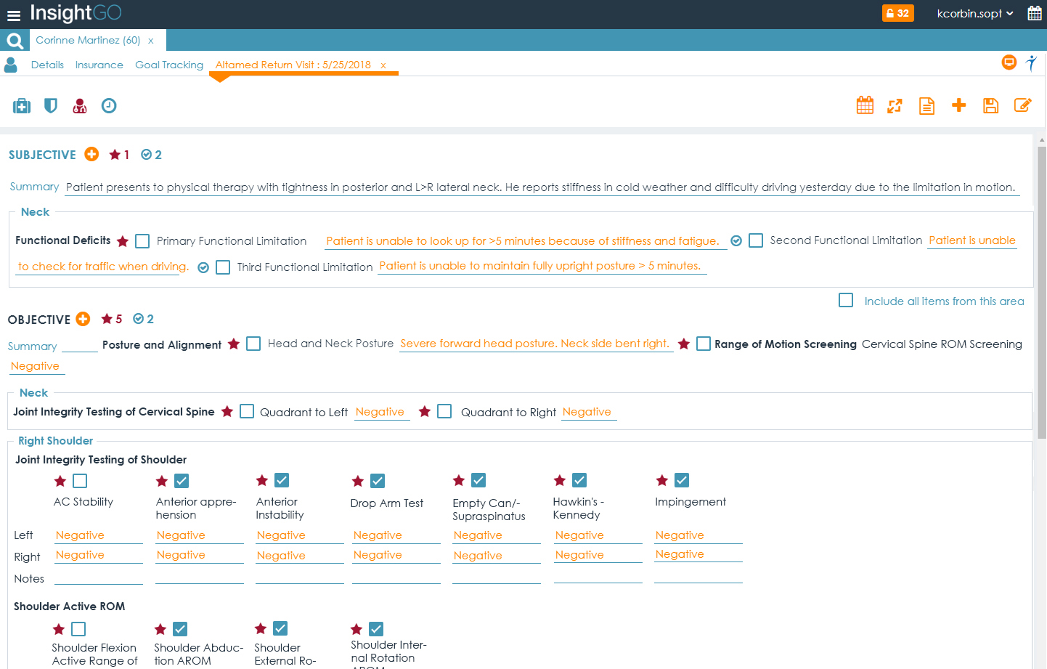
Task: Open the Insurance tab
Action: point(99,65)
